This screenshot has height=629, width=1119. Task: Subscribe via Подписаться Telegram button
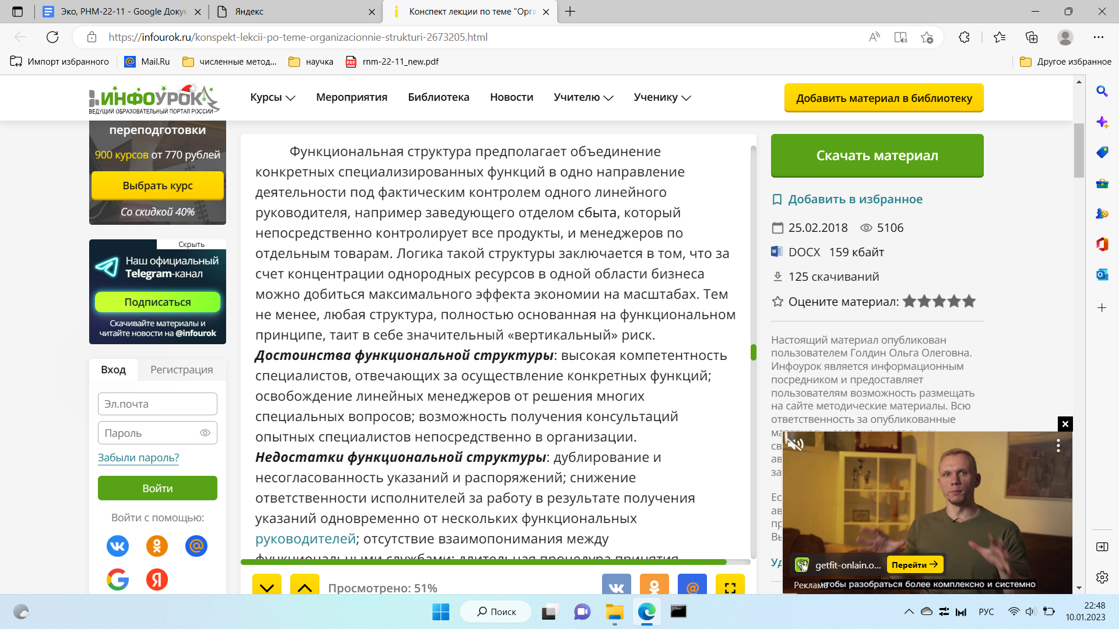[157, 302]
